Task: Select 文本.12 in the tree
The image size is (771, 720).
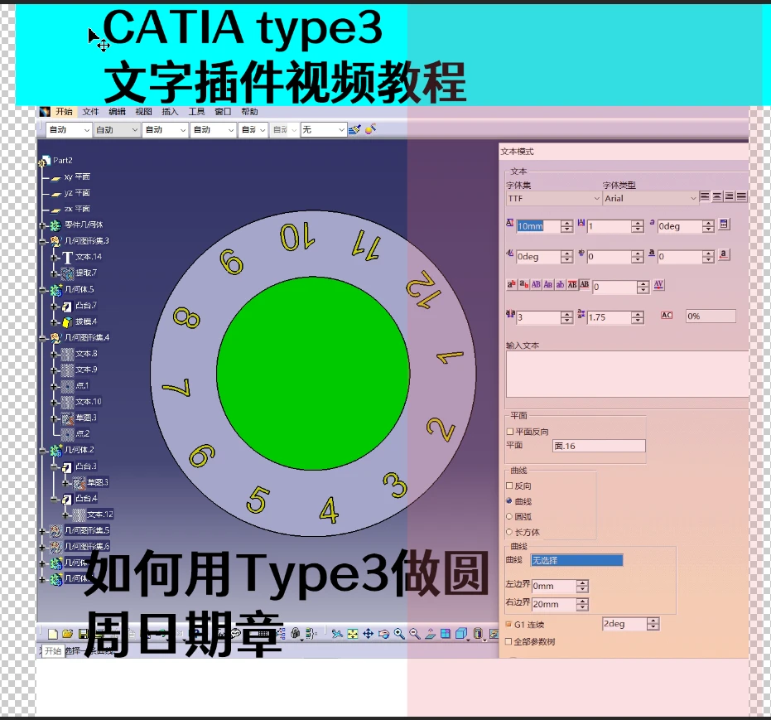Action: point(100,514)
